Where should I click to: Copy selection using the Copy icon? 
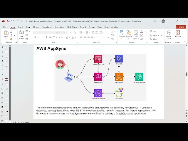(11, 35)
